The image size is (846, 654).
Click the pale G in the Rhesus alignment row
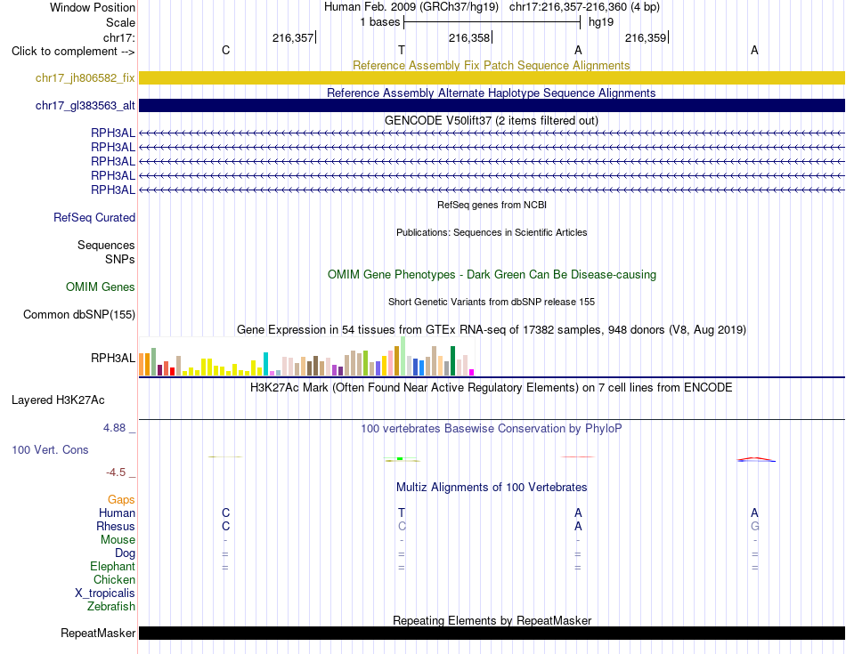click(x=754, y=526)
